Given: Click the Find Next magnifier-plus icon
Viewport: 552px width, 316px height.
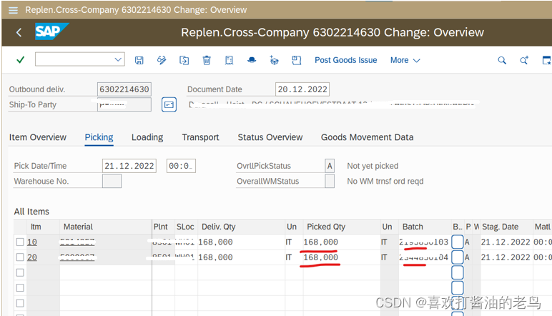Looking at the screenshot, I should (524, 60).
